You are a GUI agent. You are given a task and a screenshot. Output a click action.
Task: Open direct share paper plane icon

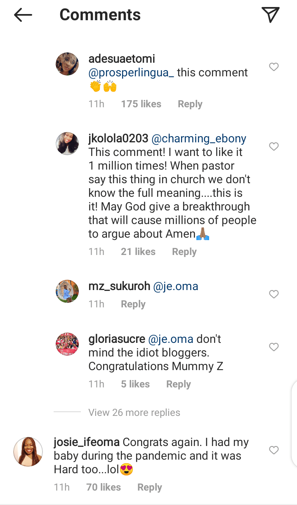pos(271,15)
